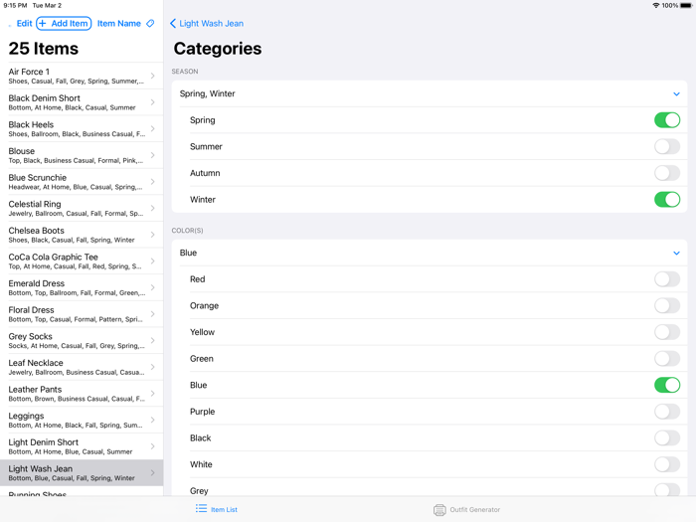Tap the Blue color summary row
This screenshot has width=696, height=522.
coord(430,253)
